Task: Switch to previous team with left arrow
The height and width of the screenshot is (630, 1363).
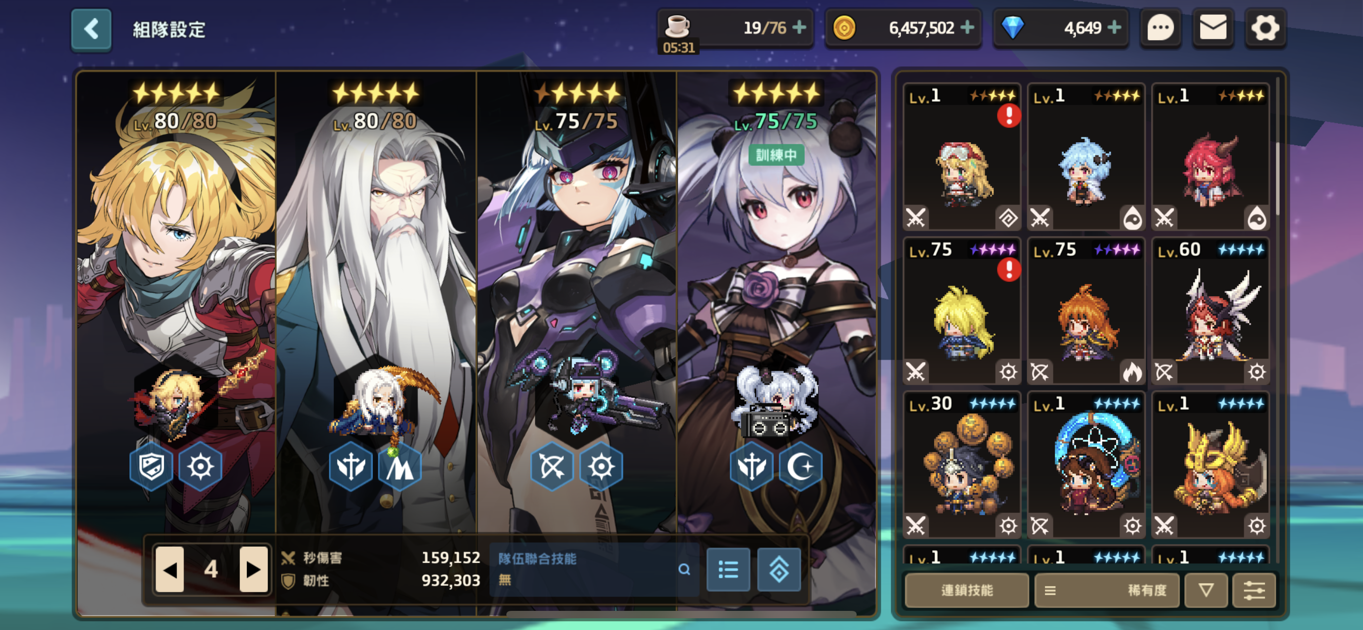Action: click(x=169, y=570)
